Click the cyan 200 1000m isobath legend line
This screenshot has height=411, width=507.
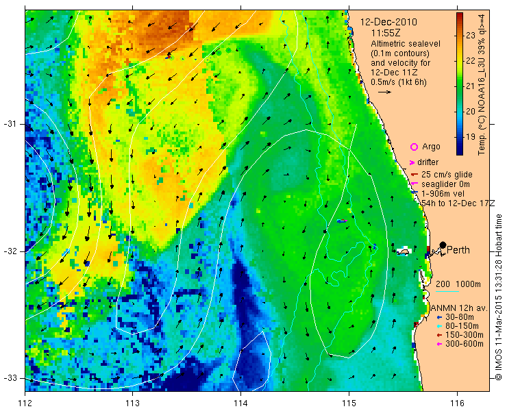coord(447,292)
